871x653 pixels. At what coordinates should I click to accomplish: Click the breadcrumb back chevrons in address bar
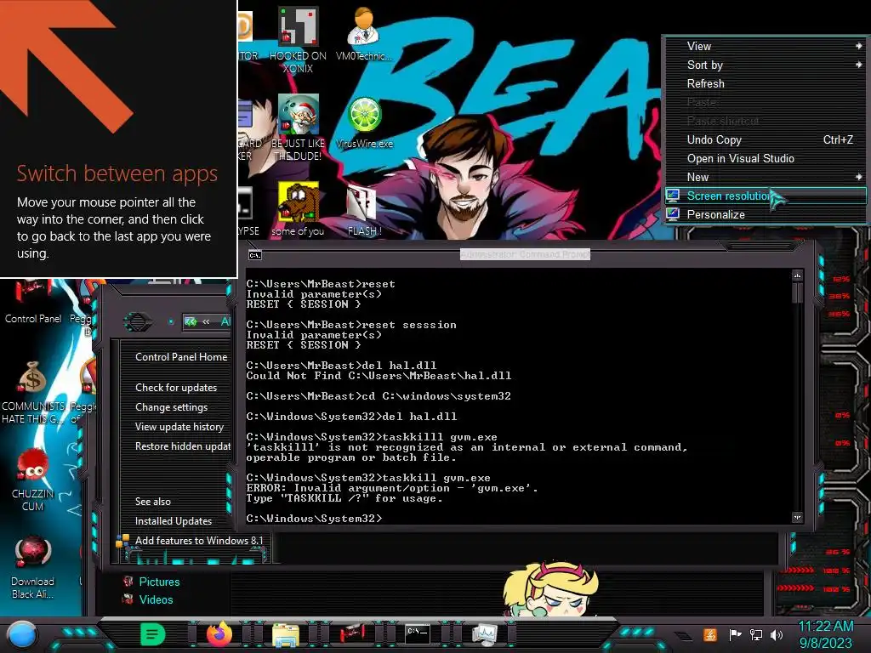(206, 321)
